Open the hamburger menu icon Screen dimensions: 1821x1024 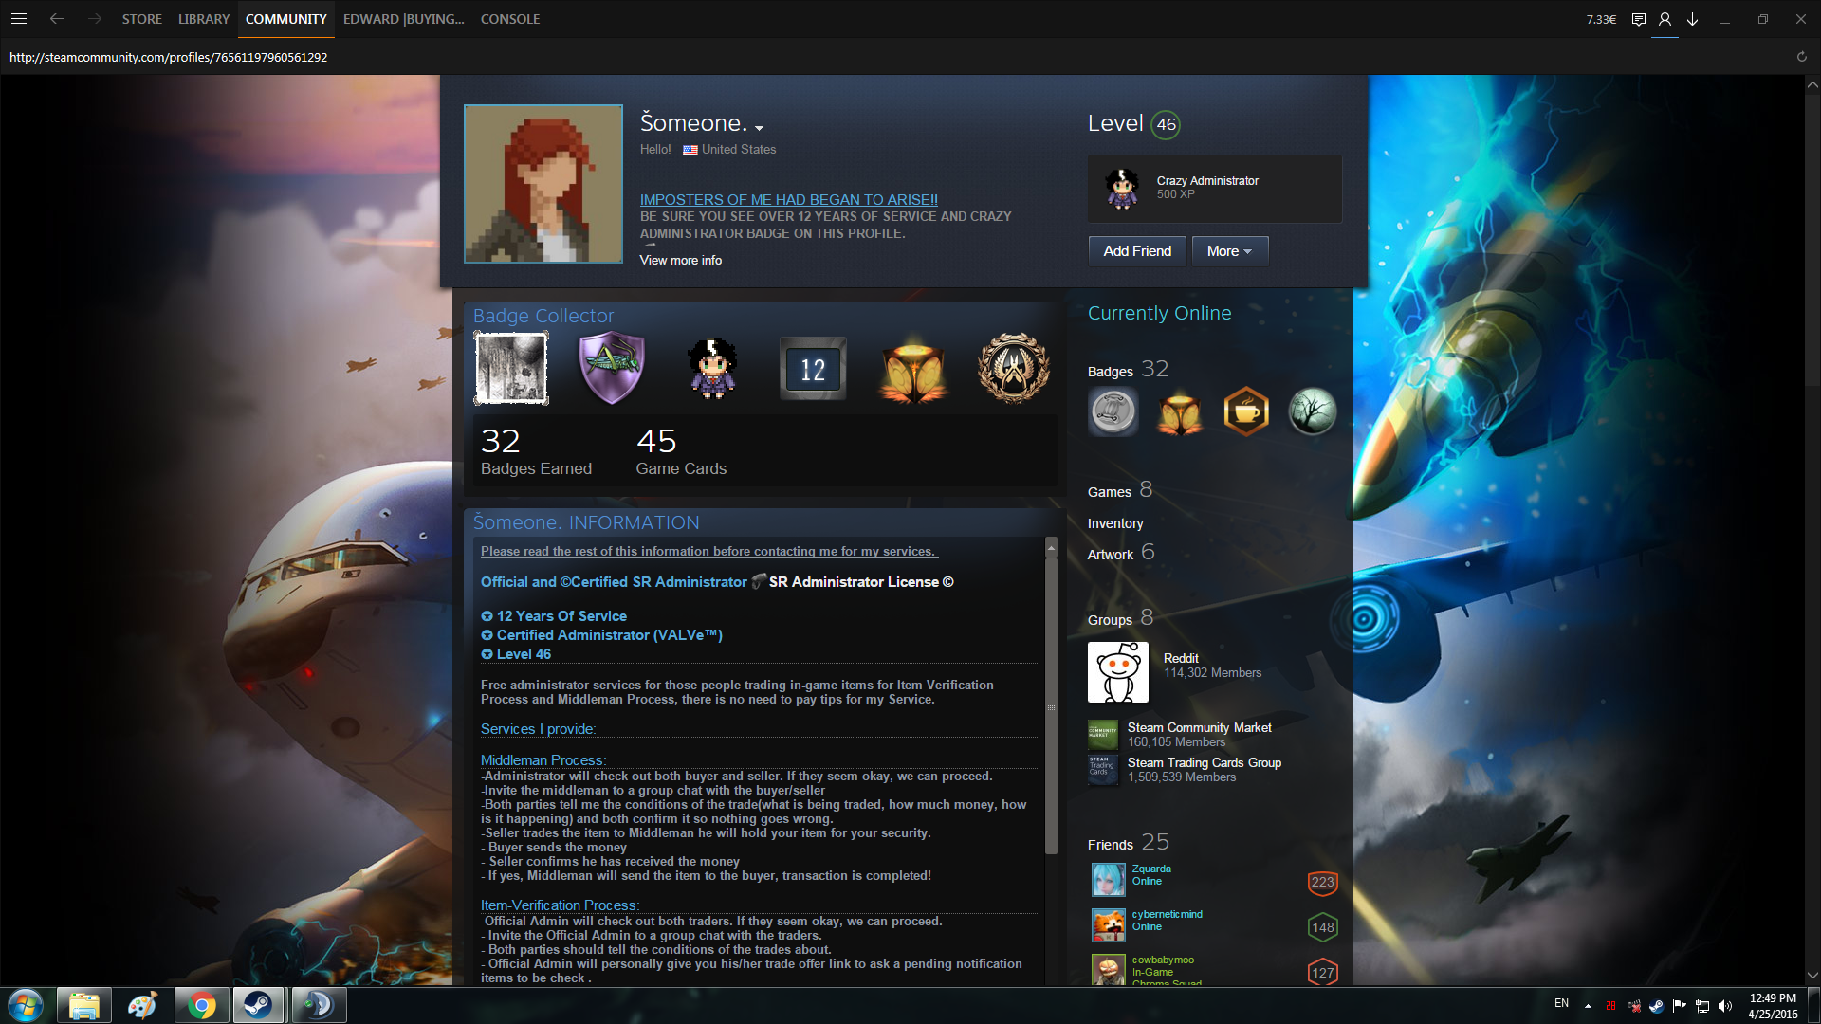(19, 19)
